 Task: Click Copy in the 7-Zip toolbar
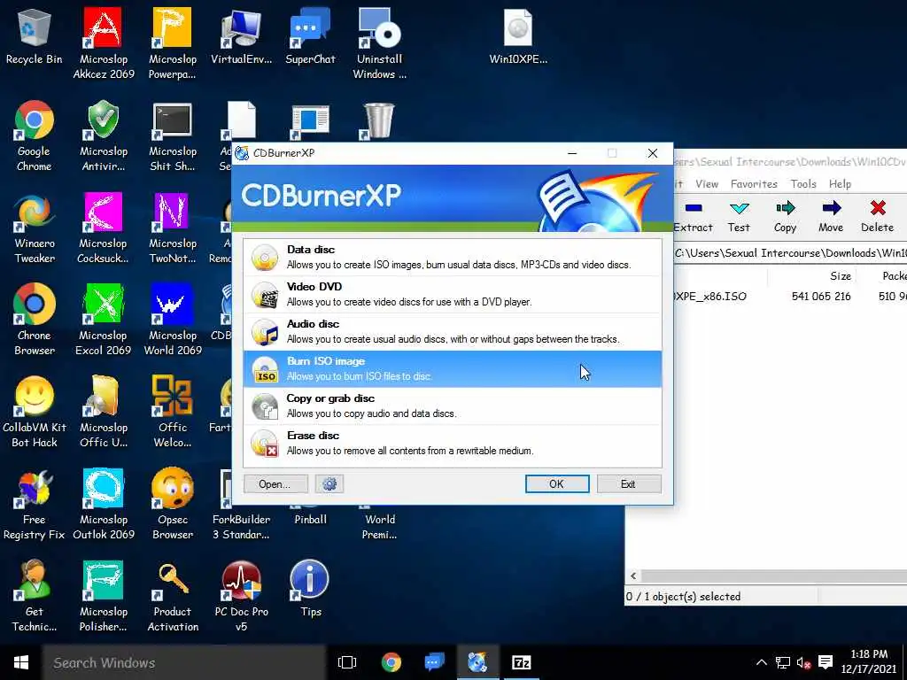click(785, 216)
